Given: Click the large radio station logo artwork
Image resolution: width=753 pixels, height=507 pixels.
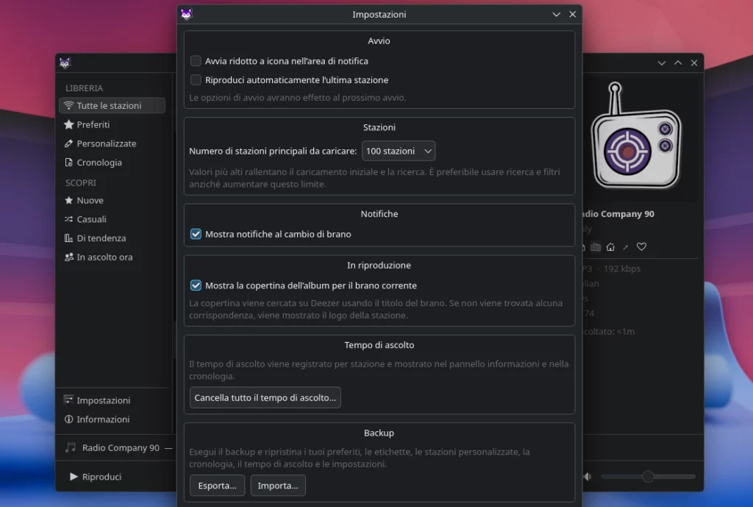Looking at the screenshot, I should coord(636,136).
